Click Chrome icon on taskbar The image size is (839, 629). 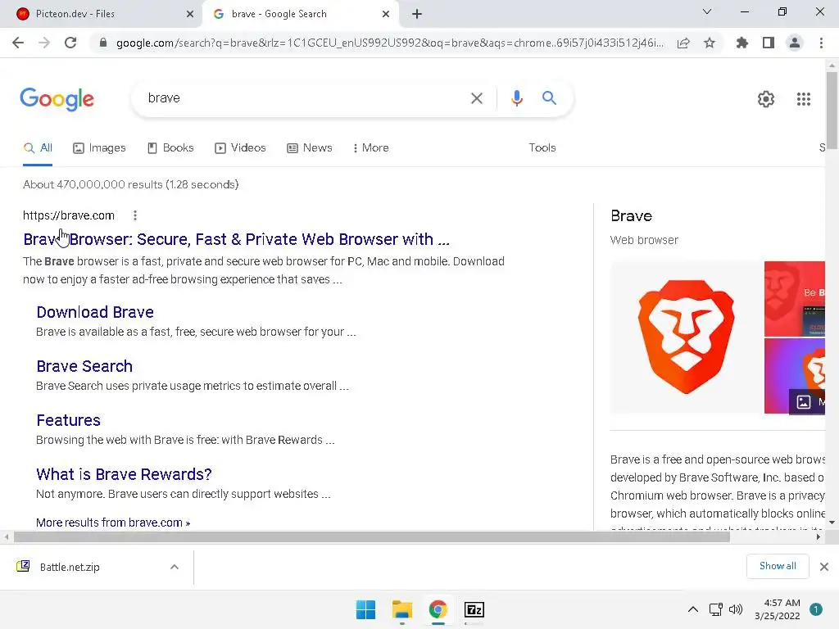point(438,609)
